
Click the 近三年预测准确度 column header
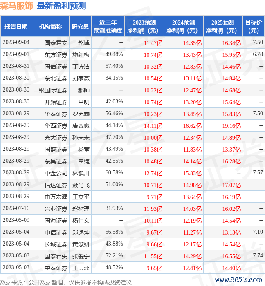[x=108, y=26]
